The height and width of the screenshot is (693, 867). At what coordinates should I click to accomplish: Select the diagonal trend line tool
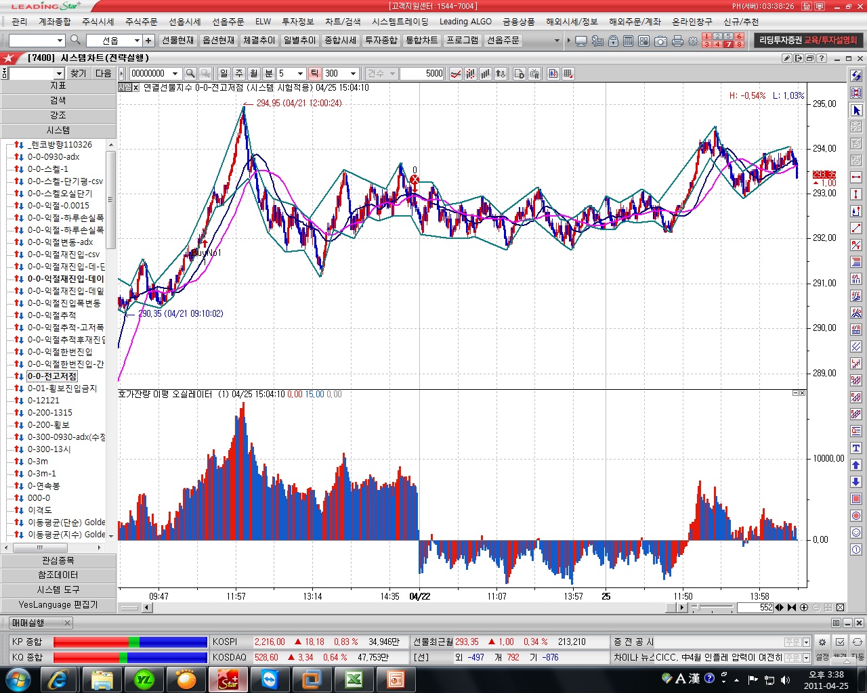coord(856,228)
